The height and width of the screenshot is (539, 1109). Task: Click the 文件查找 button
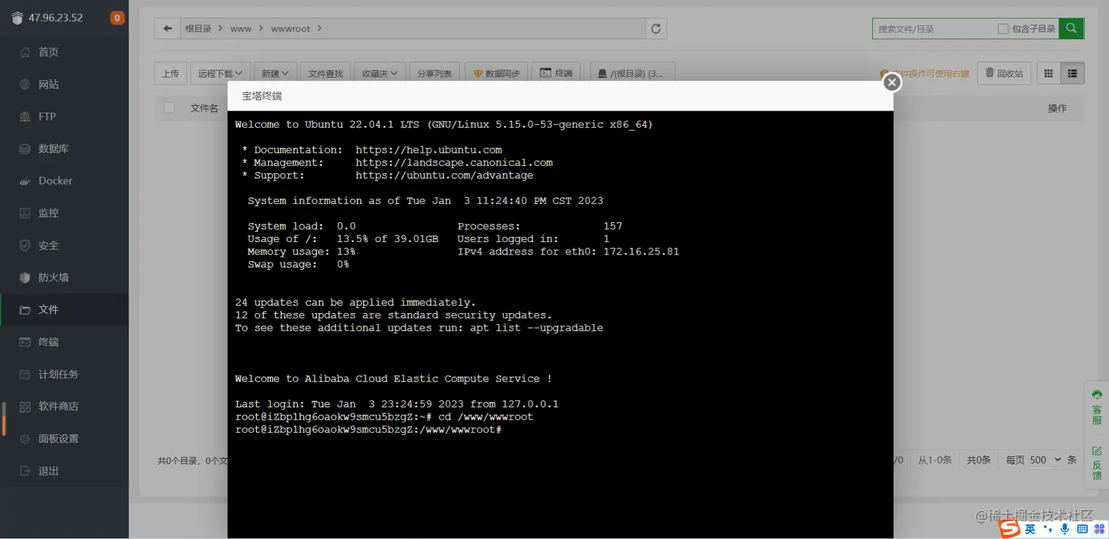point(326,73)
